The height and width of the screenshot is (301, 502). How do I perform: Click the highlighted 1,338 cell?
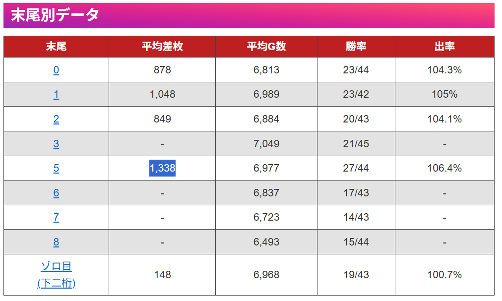coord(162,168)
